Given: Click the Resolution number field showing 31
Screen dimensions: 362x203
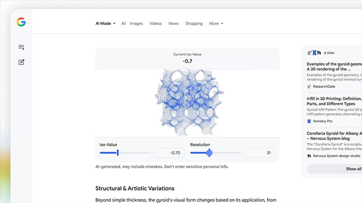Looking at the screenshot, I should click(x=259, y=153).
